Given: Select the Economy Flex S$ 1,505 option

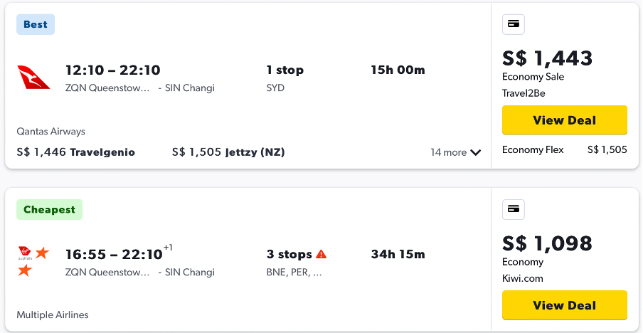Looking at the screenshot, I should (564, 149).
